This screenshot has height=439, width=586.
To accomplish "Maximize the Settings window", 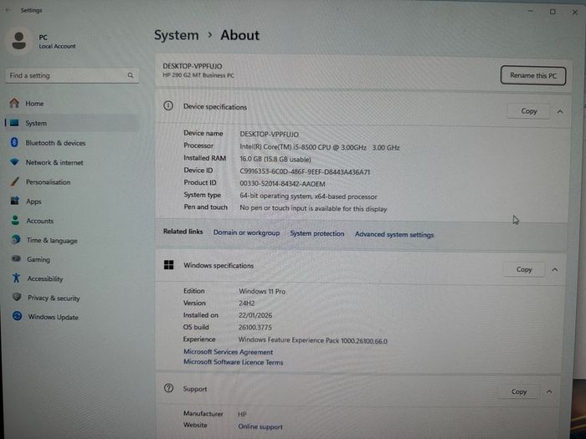I will 553,12.
